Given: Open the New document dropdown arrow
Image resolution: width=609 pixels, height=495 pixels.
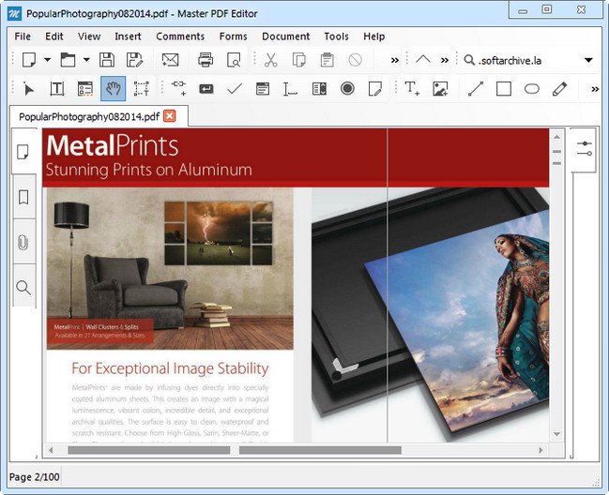Looking at the screenshot, I should point(47,60).
